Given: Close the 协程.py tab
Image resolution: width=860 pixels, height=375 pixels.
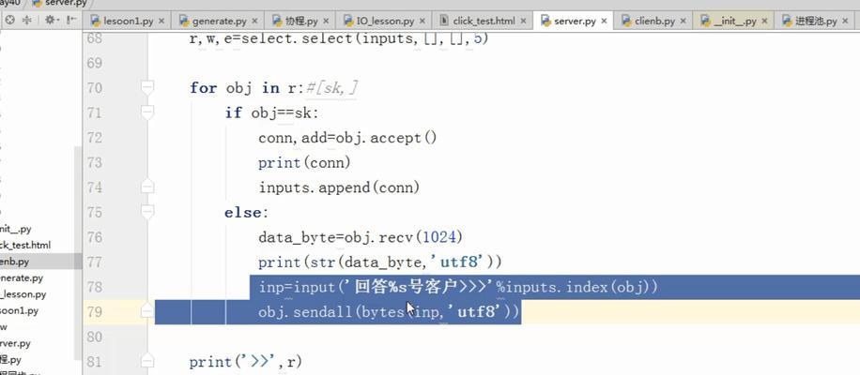Looking at the screenshot, I should point(326,22).
